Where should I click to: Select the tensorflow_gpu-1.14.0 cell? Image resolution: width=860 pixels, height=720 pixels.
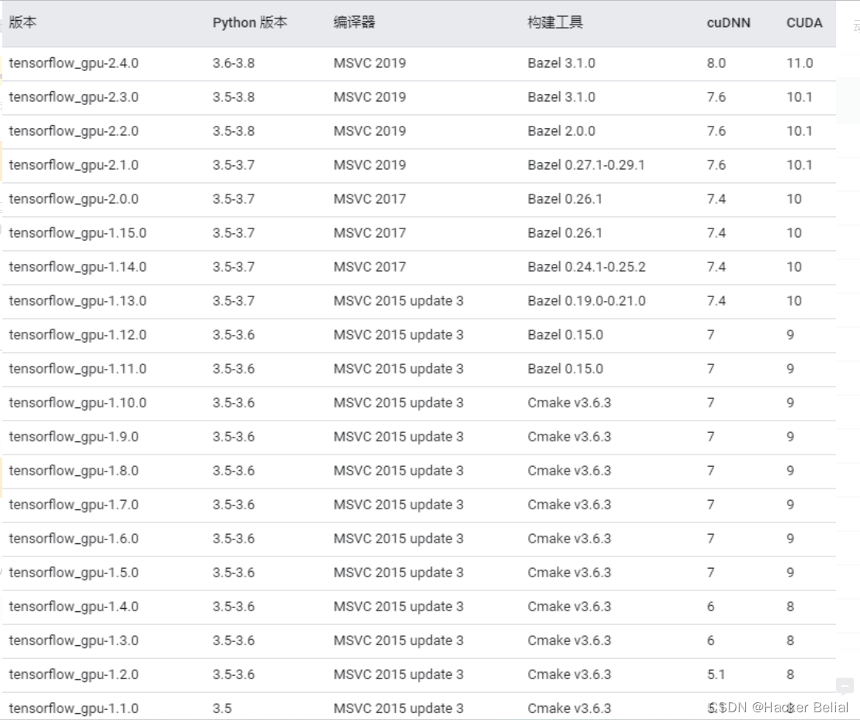pos(77,267)
